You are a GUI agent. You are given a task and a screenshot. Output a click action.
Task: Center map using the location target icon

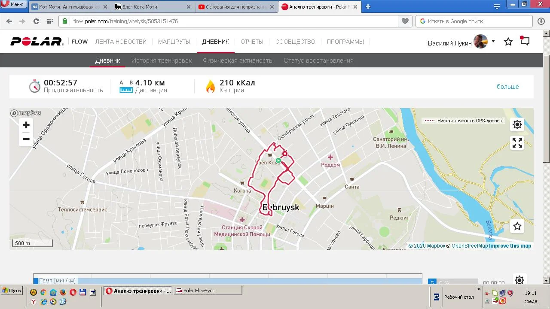click(517, 124)
